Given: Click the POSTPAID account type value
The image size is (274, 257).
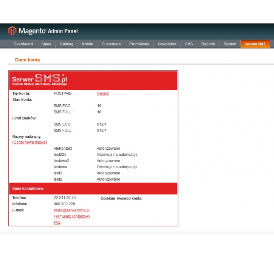Looking at the screenshot, I should [x=63, y=93].
